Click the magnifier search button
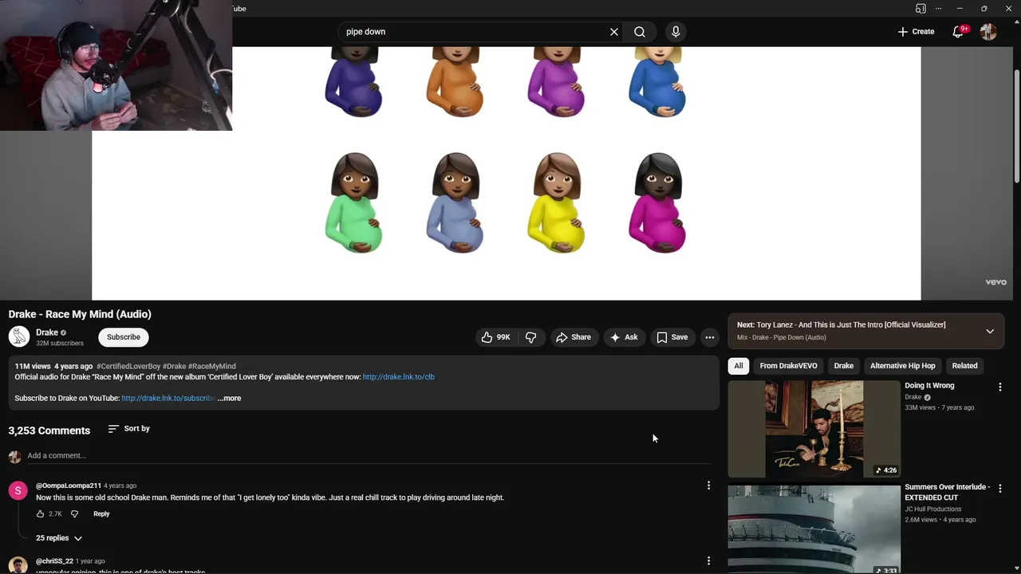The height and width of the screenshot is (574, 1021). click(x=640, y=32)
